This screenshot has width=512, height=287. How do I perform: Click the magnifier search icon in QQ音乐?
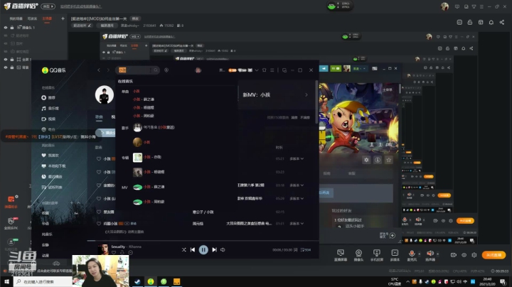(x=156, y=70)
